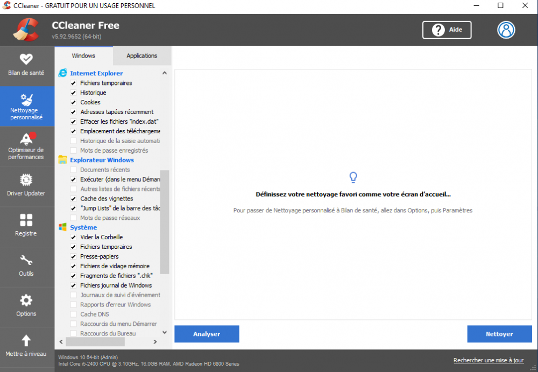Screen dimensions: 538x372
Task: Click the Explorateur Windows folder icon
Action: click(x=62, y=160)
